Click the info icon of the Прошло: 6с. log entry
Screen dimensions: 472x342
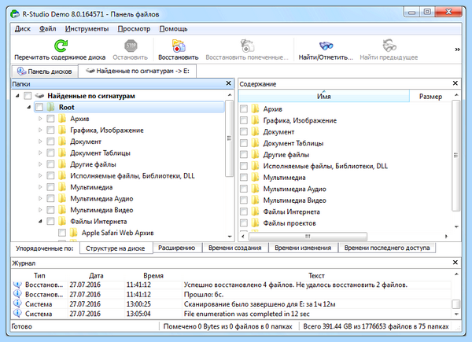pos(17,294)
